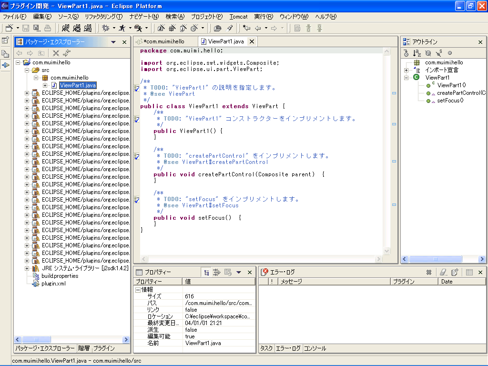Click the Debug bug icon
The image size is (488, 366).
tap(105, 28)
